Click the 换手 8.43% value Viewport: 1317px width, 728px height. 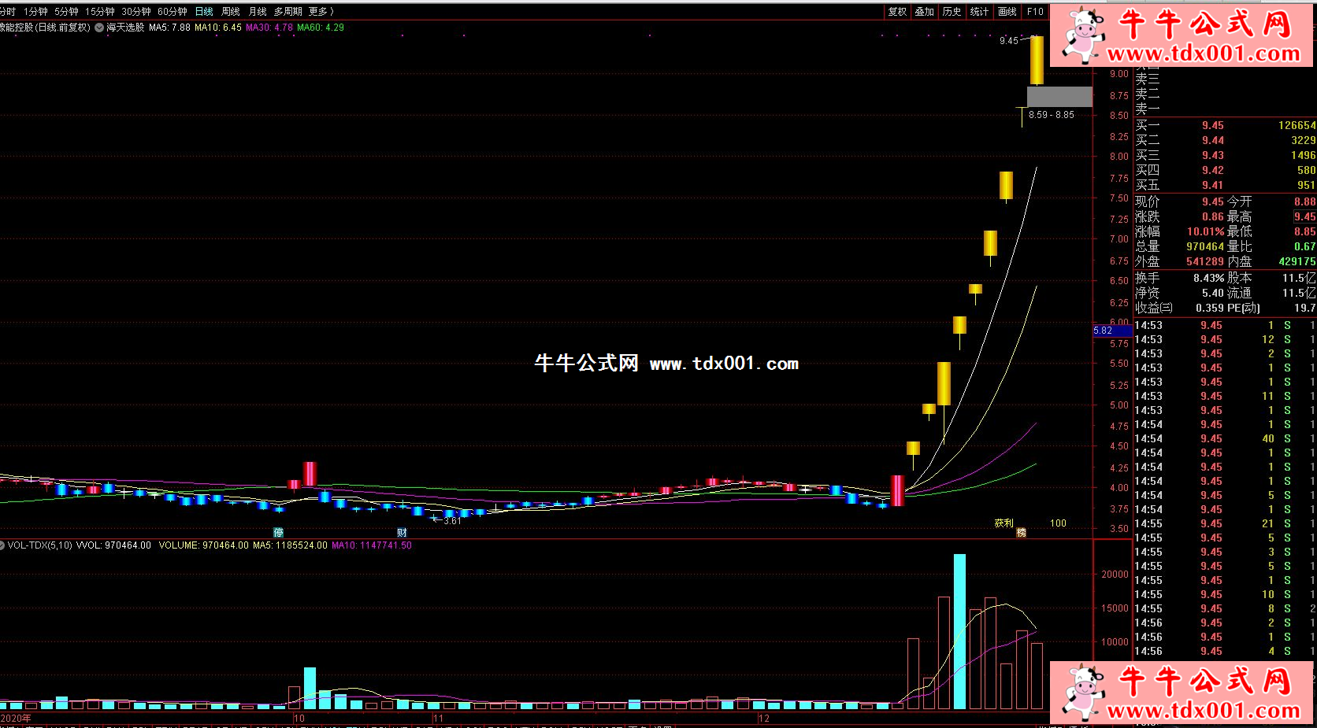[1208, 279]
